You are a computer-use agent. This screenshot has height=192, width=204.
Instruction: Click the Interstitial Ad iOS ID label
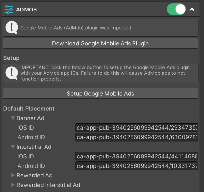coord(26,156)
